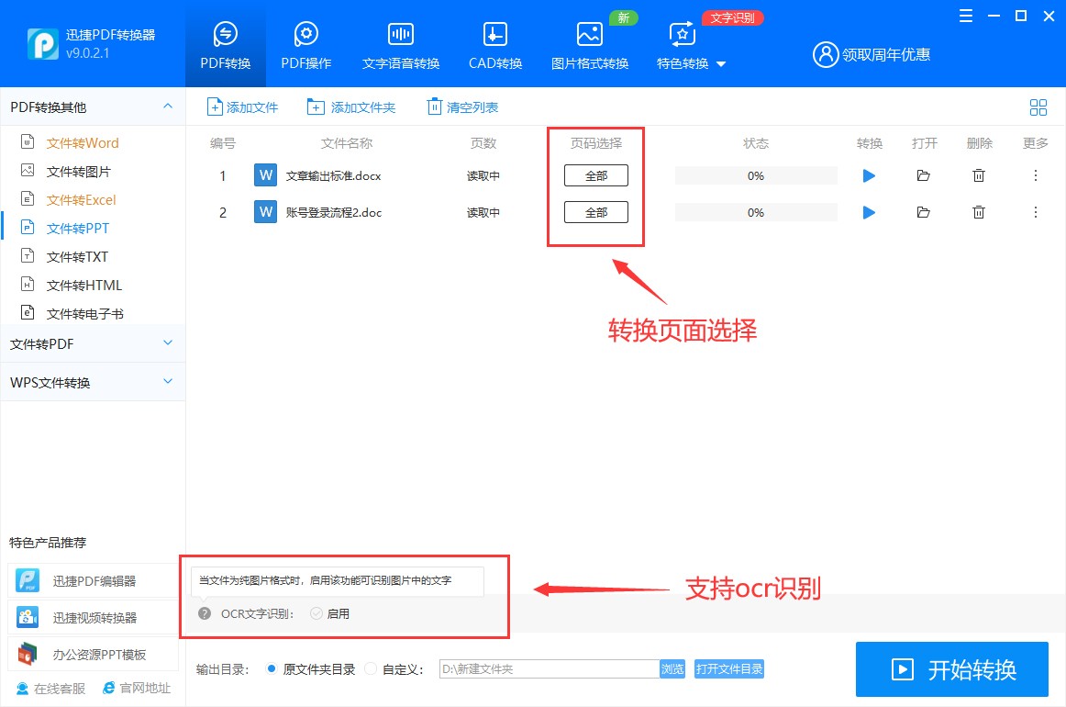Open 全部 page selection for 账号登录流程2.doc
This screenshot has width=1066, height=707.
596,212
